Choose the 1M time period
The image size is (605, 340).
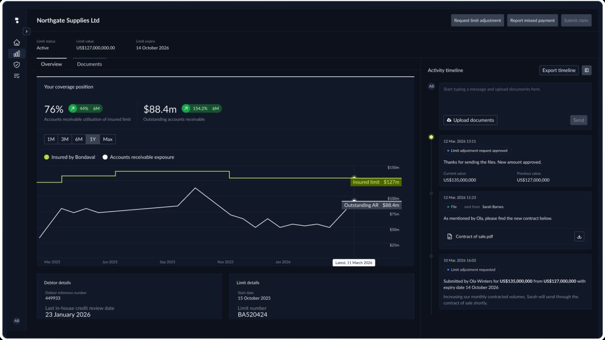coord(51,139)
